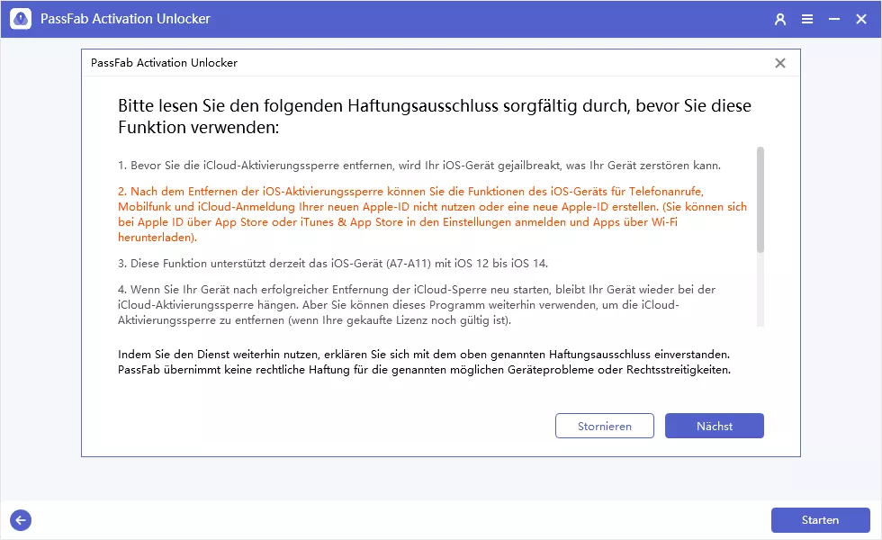Click the PassFab app logo icon

21,19
